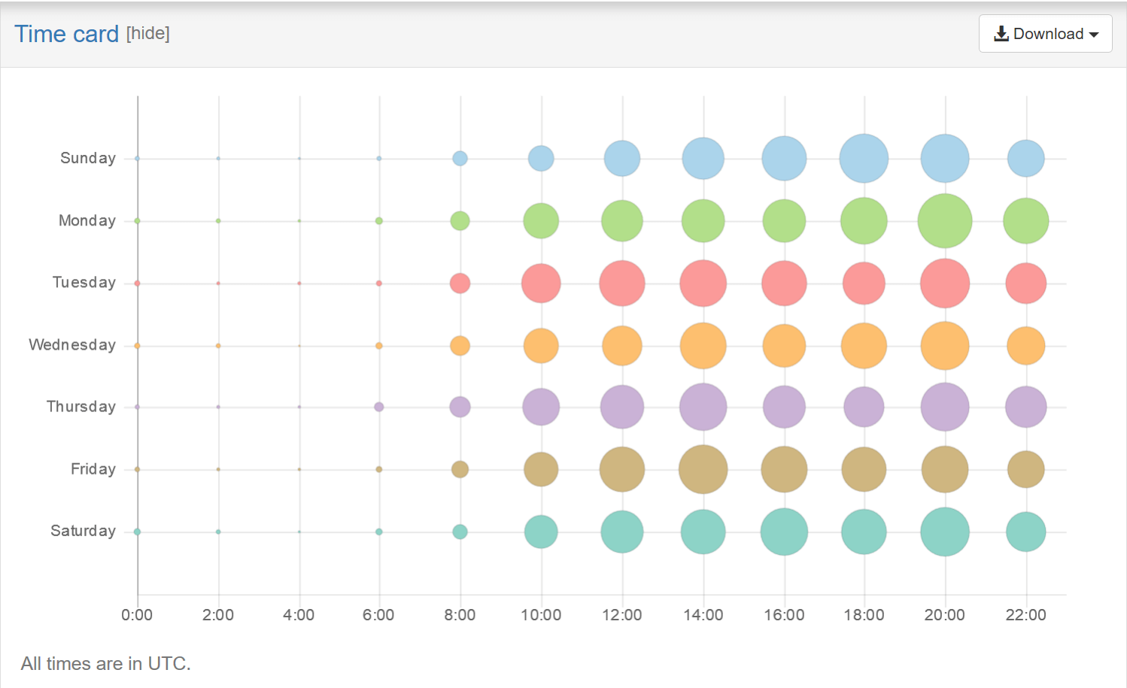Select the Tuesday 22:00 red bubble
Screen dimensions: 1127x688
pyautogui.click(x=1026, y=283)
